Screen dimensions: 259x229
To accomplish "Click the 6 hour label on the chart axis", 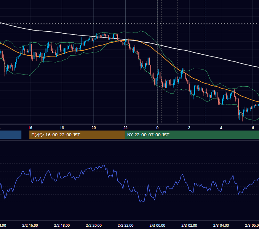I will (x=253, y=128).
